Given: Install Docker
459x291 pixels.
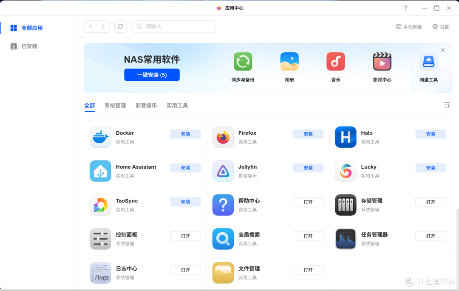Looking at the screenshot, I should click(x=186, y=134).
